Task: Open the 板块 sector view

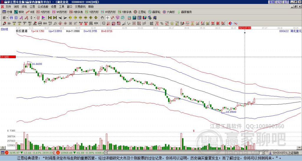Action: [19, 12]
